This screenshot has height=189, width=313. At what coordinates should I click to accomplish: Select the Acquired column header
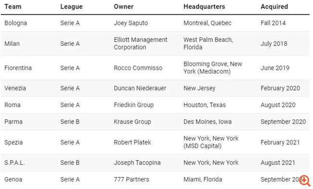pos(274,7)
